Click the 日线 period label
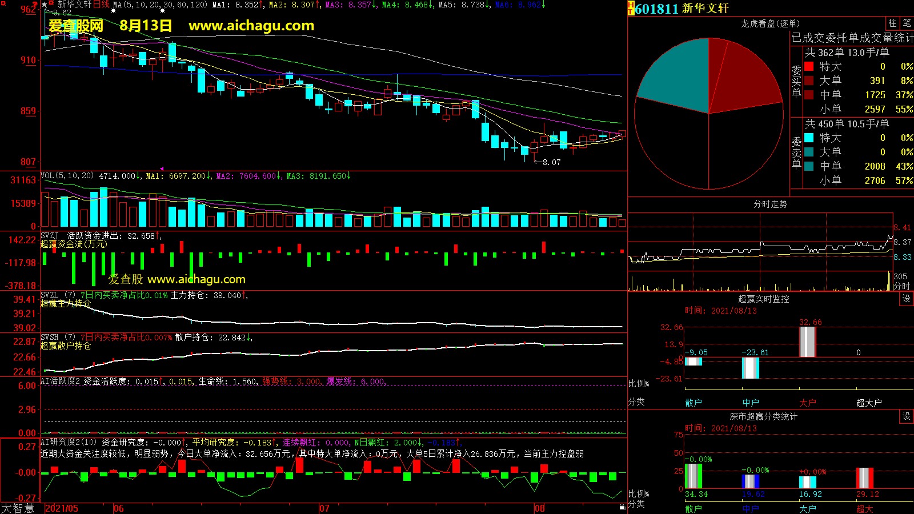This screenshot has height=514, width=914. coord(101,5)
